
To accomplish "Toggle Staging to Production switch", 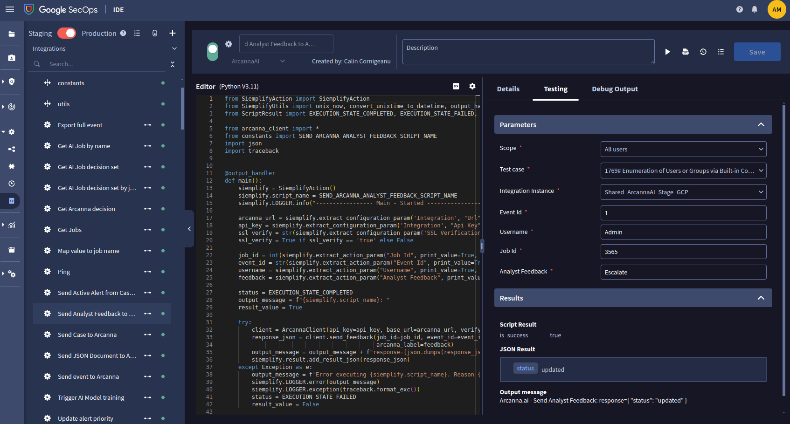I will point(67,33).
